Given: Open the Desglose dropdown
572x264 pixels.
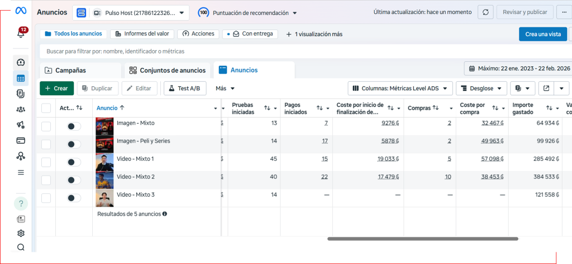Looking at the screenshot, I should click(481, 88).
